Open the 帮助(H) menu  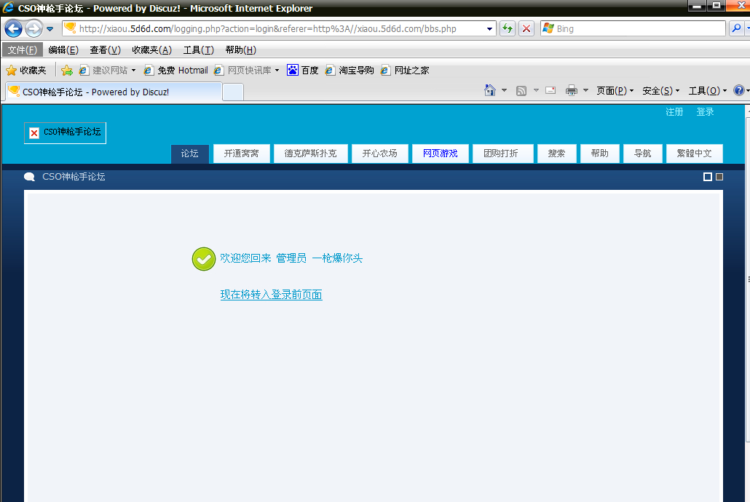click(x=240, y=49)
